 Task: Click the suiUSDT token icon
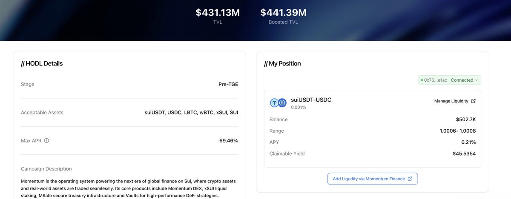tap(274, 102)
